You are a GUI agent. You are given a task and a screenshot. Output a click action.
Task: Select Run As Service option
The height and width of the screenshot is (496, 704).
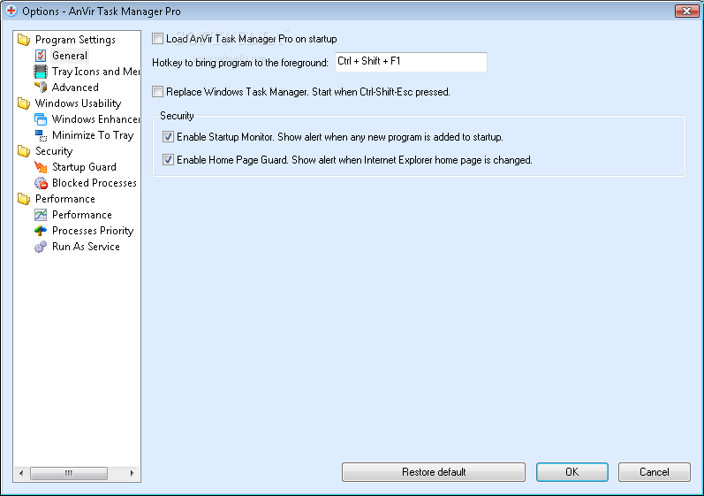(86, 247)
